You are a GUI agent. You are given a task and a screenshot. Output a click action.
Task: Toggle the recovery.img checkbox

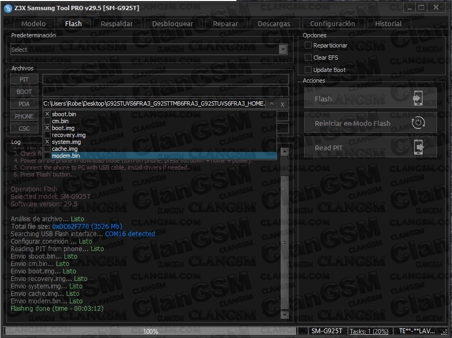pos(47,135)
